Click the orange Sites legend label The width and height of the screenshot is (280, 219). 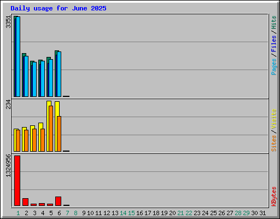point(273,143)
